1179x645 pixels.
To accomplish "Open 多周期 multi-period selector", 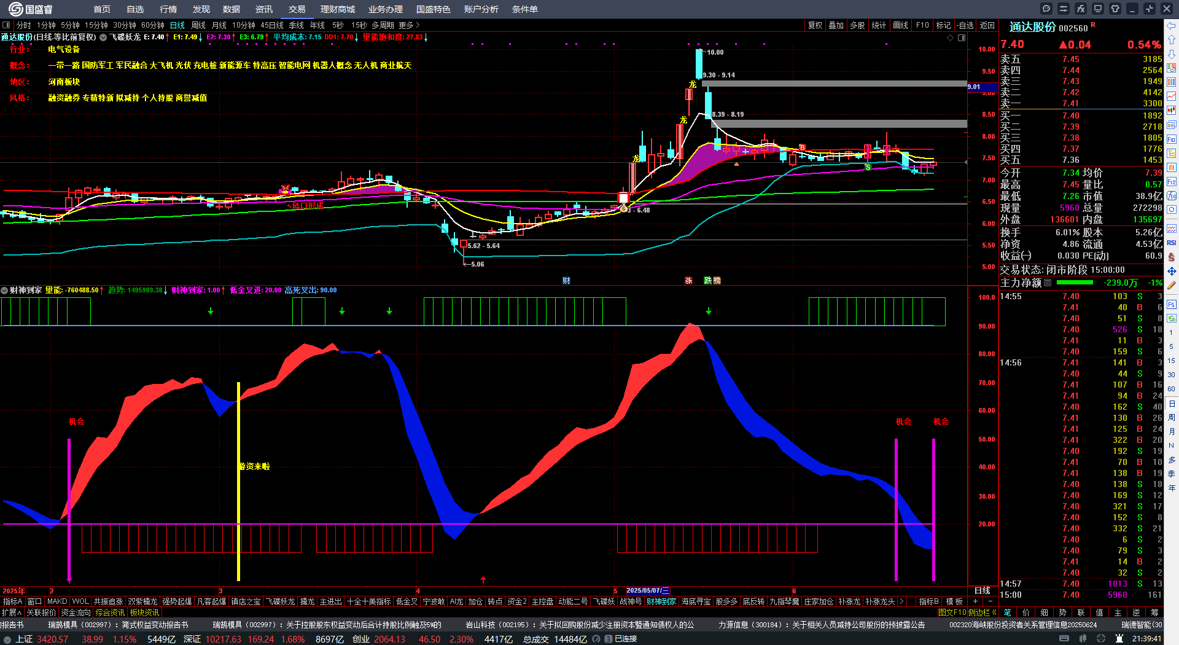I will point(383,25).
